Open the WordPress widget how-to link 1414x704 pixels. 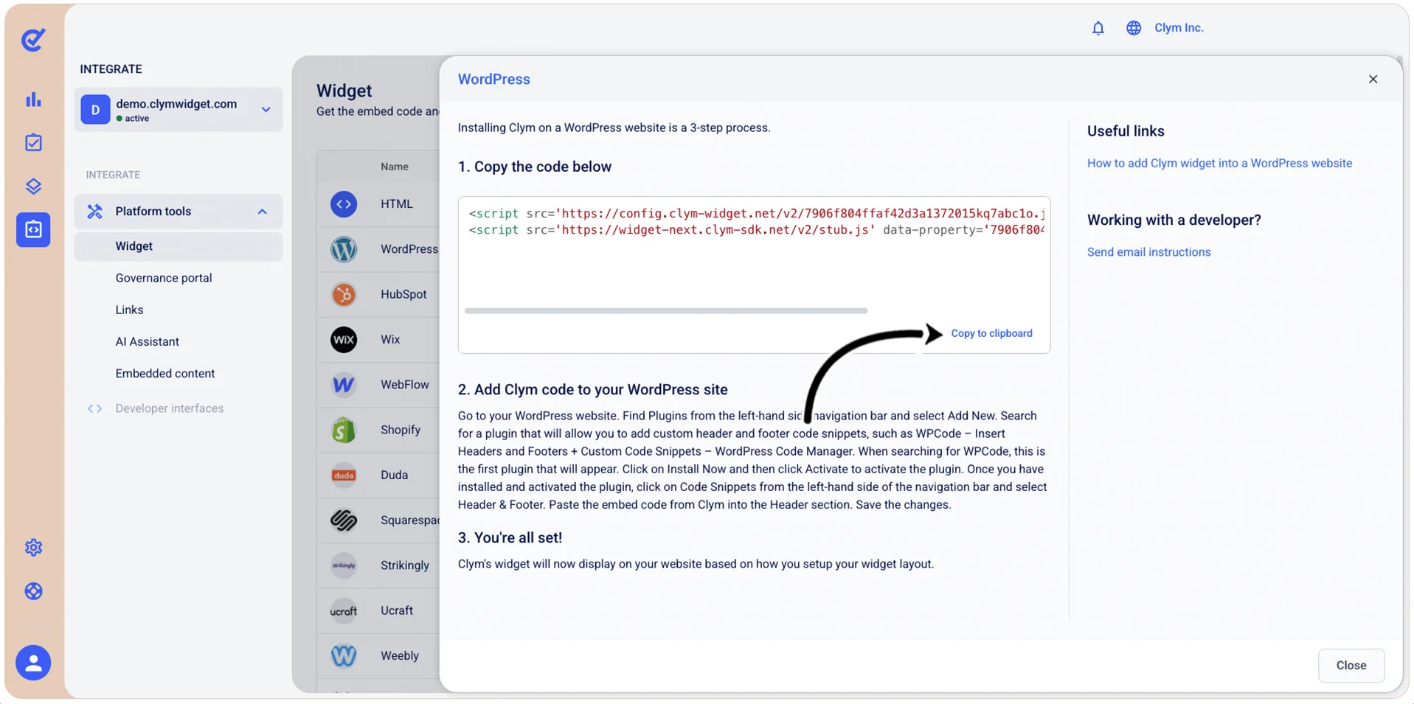pos(1219,163)
